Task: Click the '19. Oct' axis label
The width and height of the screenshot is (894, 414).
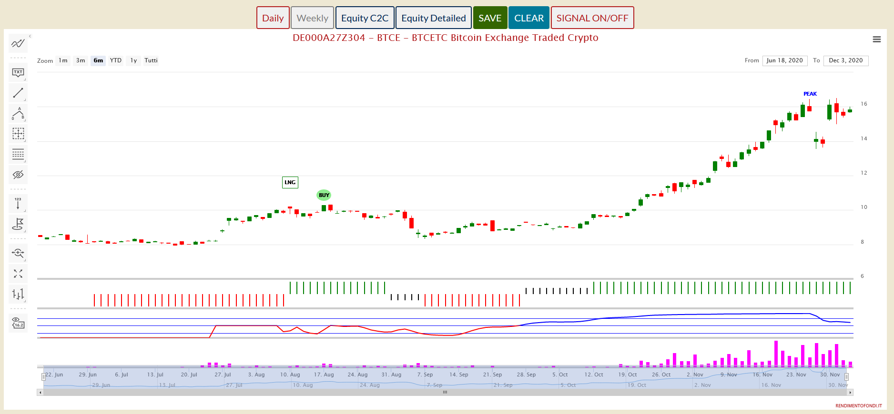Action: (628, 375)
